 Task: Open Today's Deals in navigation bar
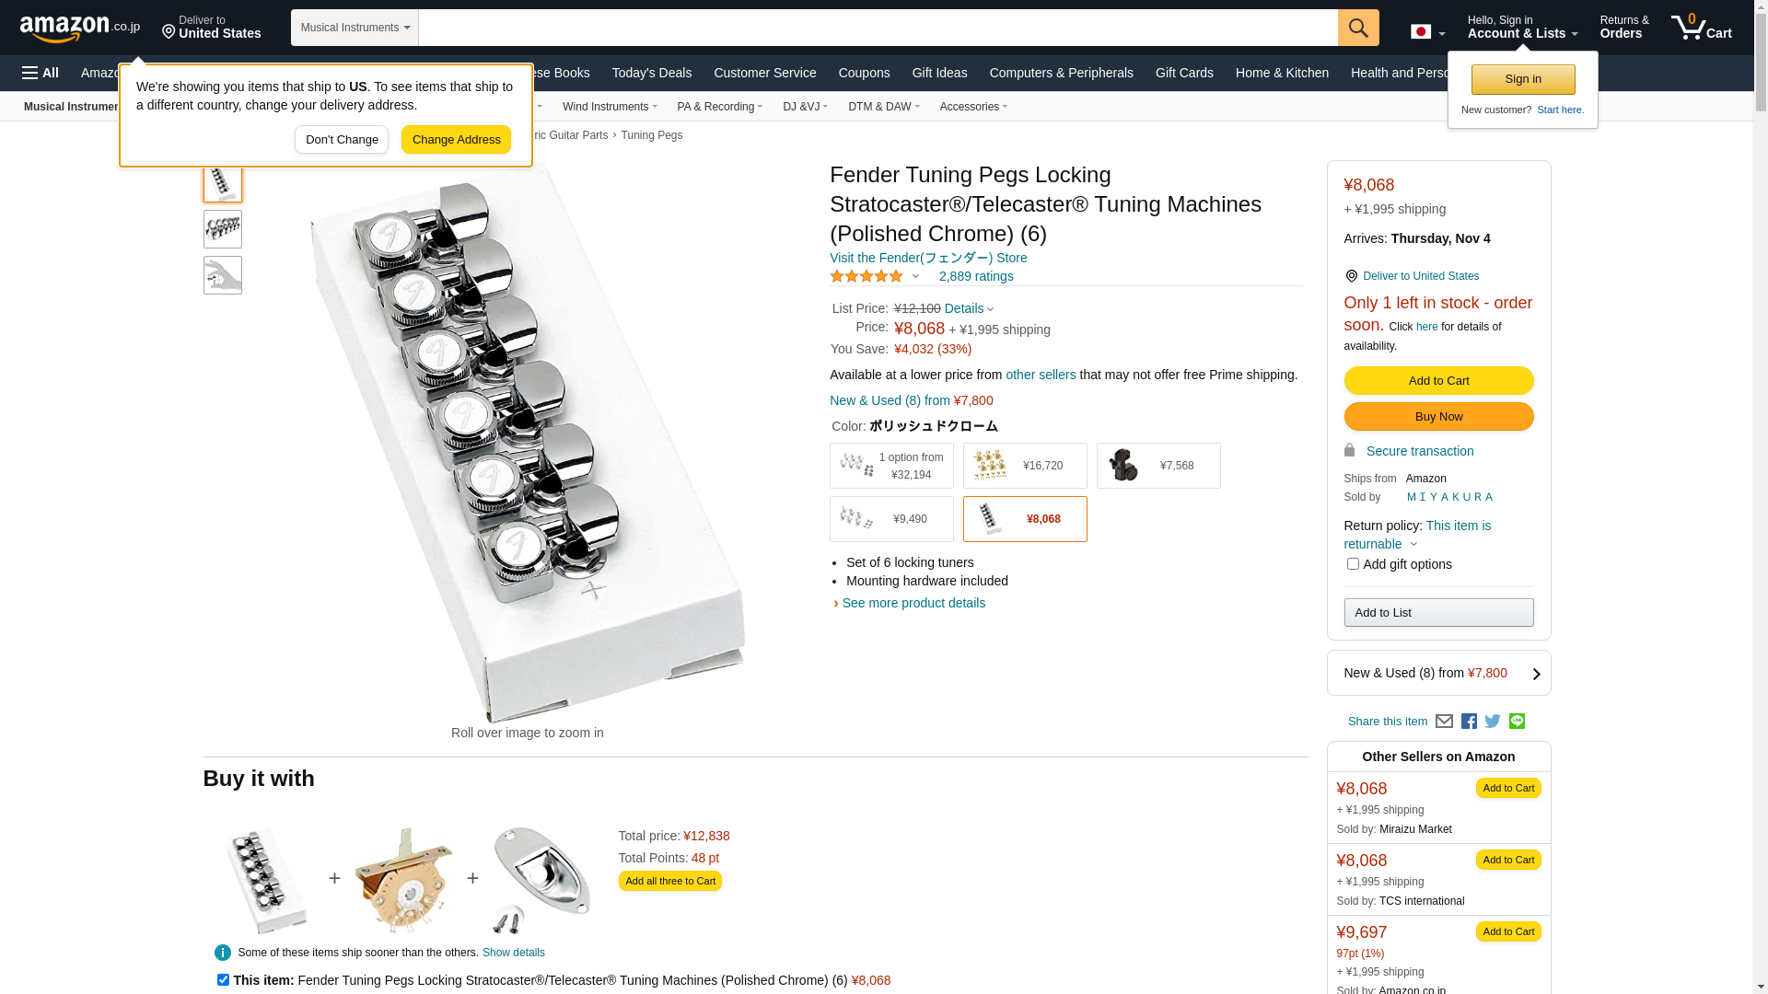coord(651,73)
